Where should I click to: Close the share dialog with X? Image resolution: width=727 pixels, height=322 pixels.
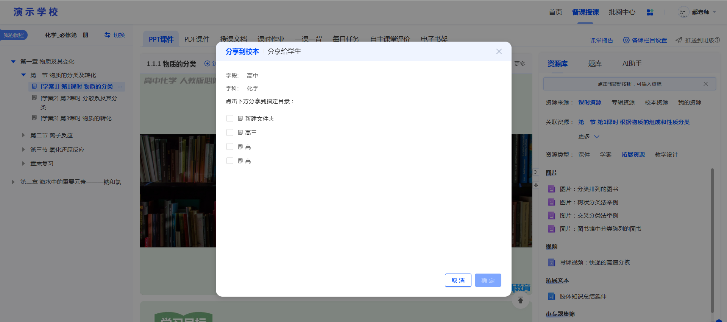pos(499,51)
